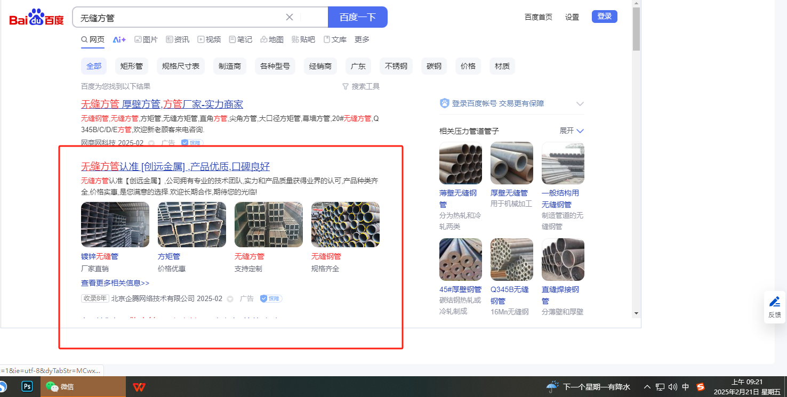Select the 制造商 filter chip

[230, 66]
